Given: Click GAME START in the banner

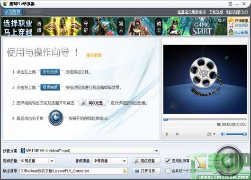Looking at the screenshot, I should click(202, 28).
